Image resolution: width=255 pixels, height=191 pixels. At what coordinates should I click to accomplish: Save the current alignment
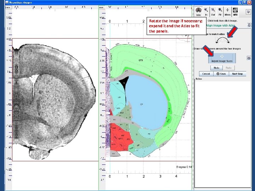click(x=221, y=74)
